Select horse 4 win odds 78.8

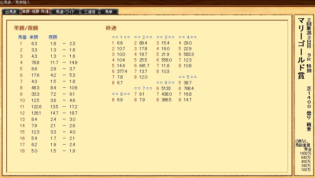point(35,62)
